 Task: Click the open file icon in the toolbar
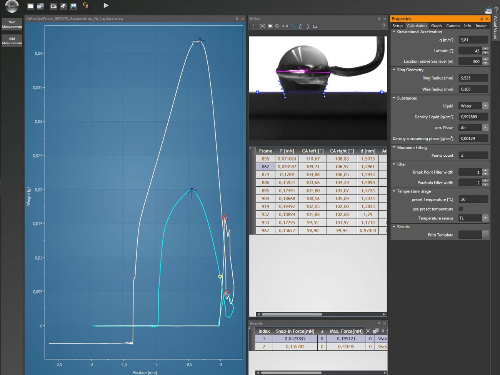(30, 6)
